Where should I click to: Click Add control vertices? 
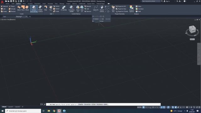(x=87, y=9)
